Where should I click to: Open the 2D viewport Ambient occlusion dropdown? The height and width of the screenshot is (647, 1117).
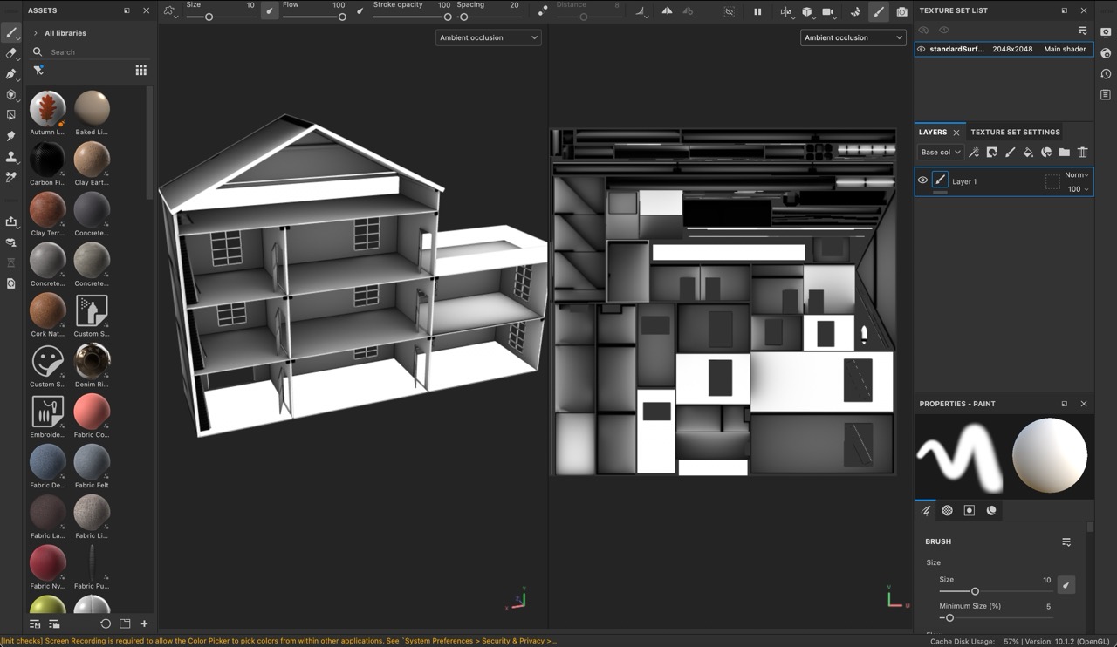coord(853,37)
